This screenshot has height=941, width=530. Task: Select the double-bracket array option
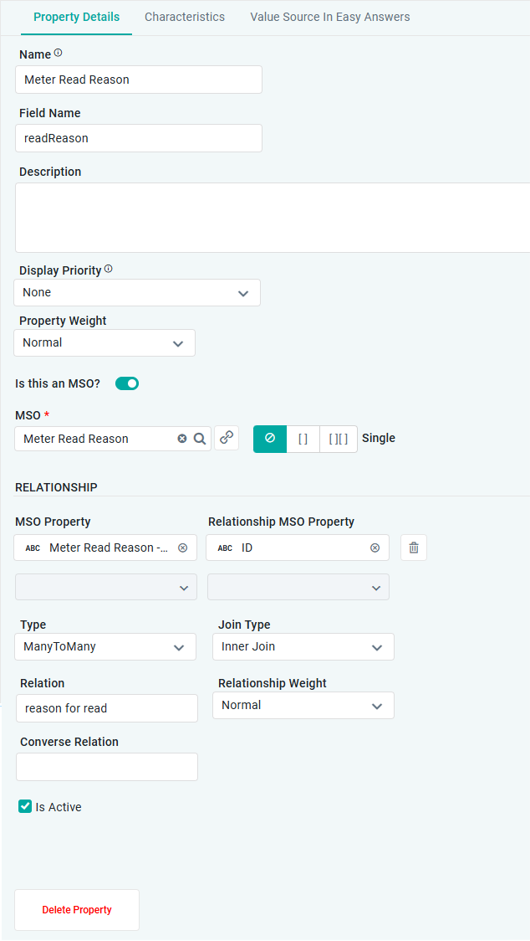339,439
